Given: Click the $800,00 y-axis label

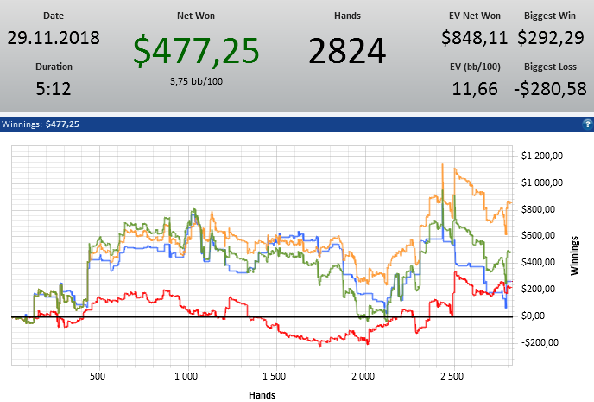Looking at the screenshot, I should (538, 209).
